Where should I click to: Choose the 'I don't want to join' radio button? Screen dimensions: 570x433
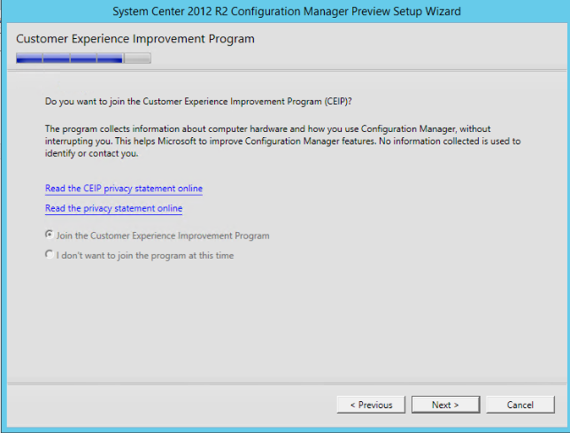click(49, 255)
